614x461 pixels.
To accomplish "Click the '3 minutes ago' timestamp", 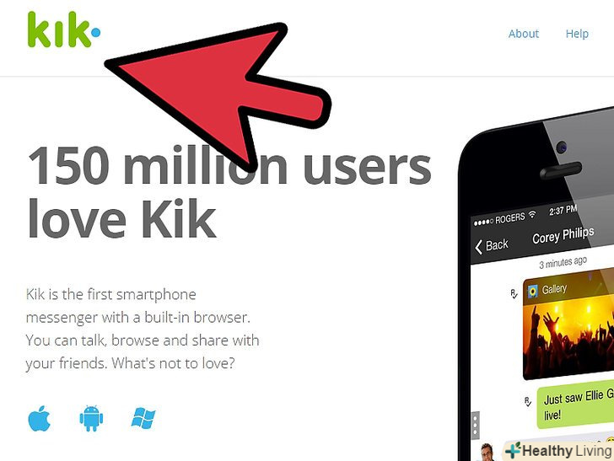I will tap(563, 262).
